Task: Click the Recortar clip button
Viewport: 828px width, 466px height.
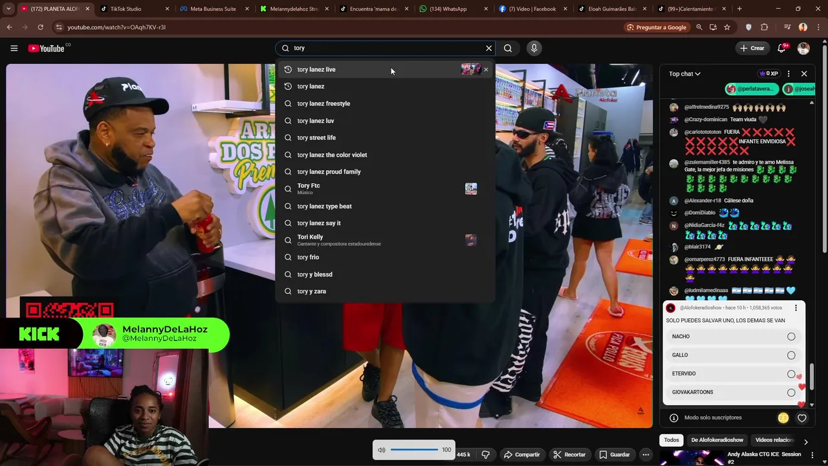Action: click(x=569, y=455)
